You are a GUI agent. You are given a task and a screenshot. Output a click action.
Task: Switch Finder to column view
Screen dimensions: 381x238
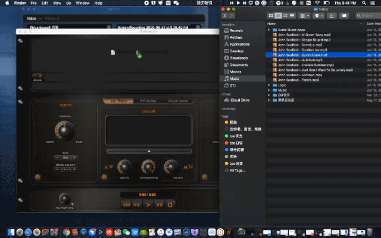click(x=285, y=16)
